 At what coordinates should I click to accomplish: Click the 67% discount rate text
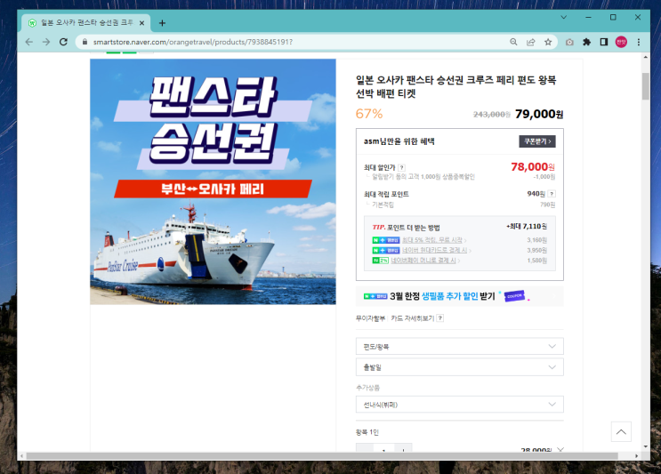click(369, 114)
